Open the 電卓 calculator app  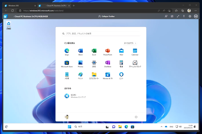(121, 64)
